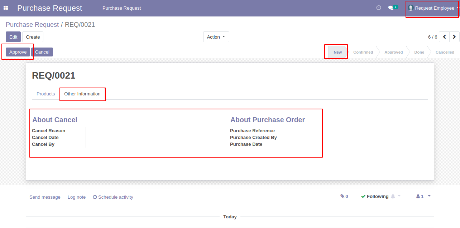Viewport: 460px width, 228px height.
Task: Go to previous record arrow
Action: pos(444,37)
